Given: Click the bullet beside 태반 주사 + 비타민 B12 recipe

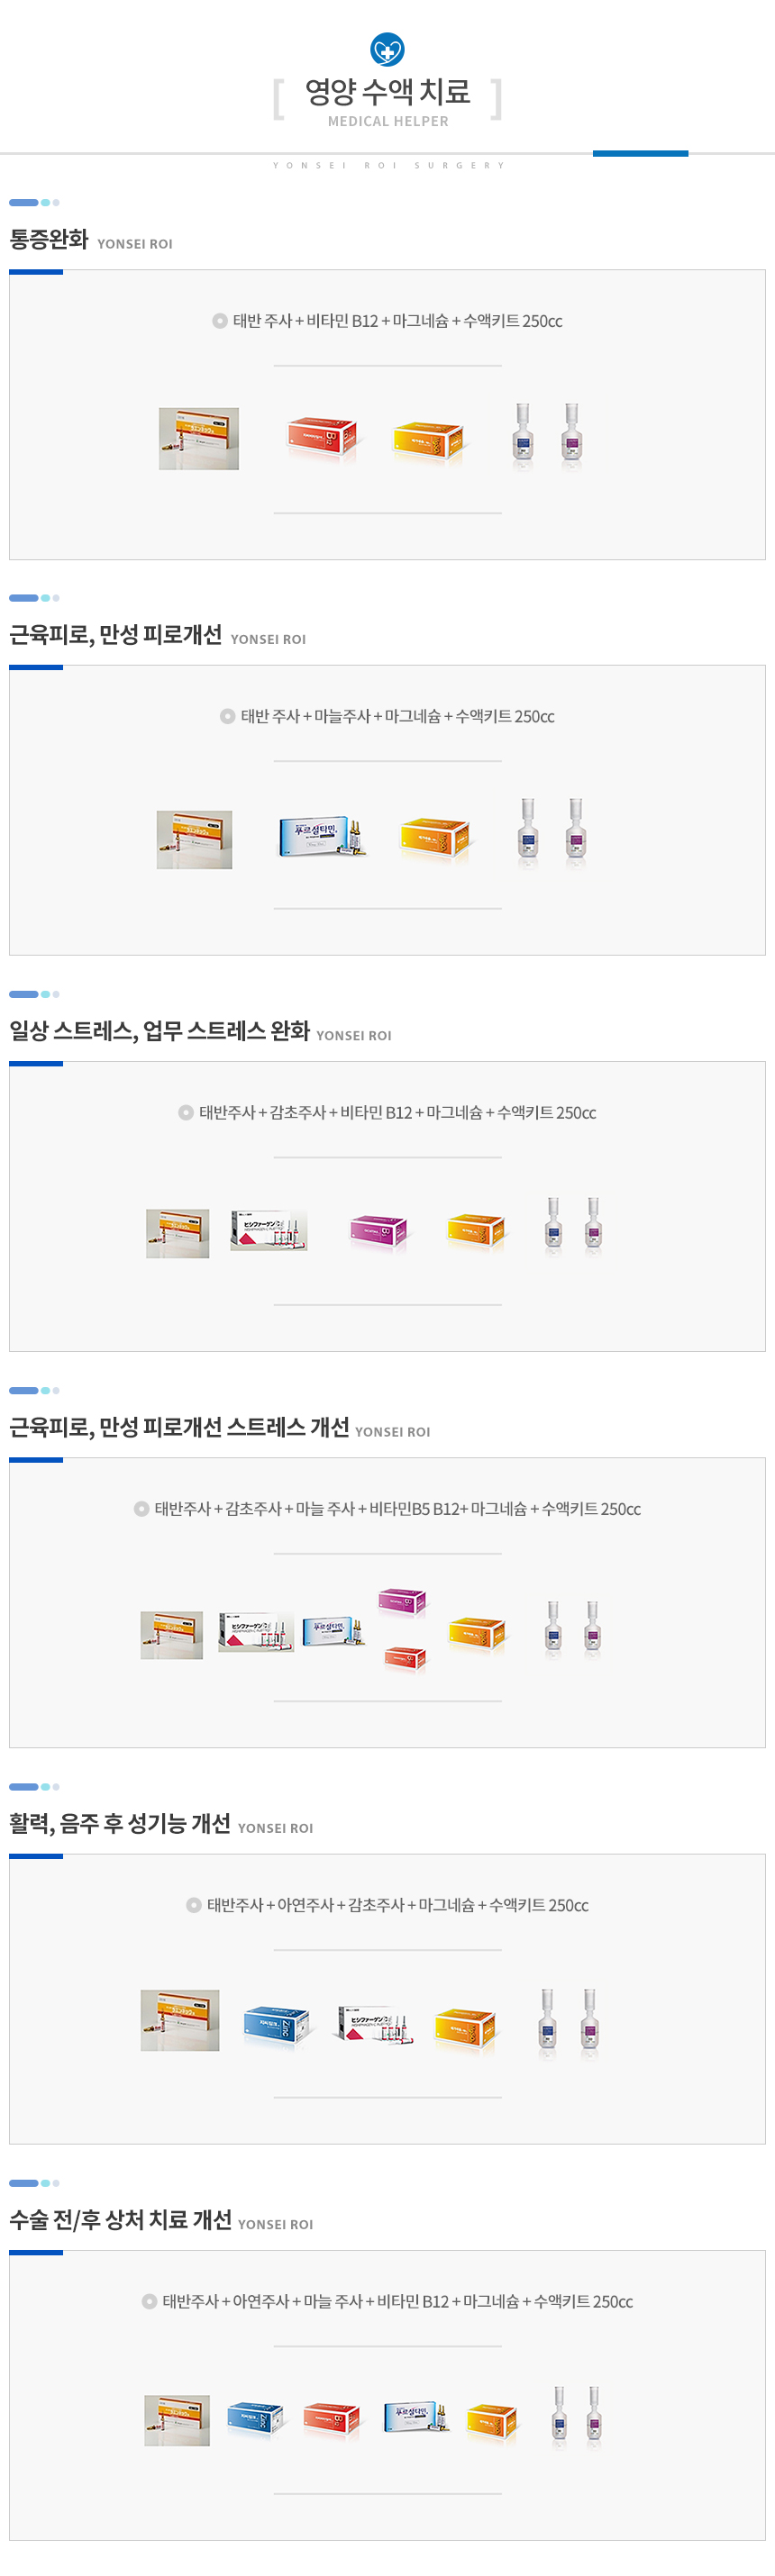Looking at the screenshot, I should pos(219,321).
